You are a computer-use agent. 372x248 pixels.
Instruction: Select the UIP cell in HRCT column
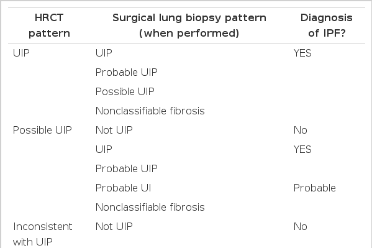[21, 53]
